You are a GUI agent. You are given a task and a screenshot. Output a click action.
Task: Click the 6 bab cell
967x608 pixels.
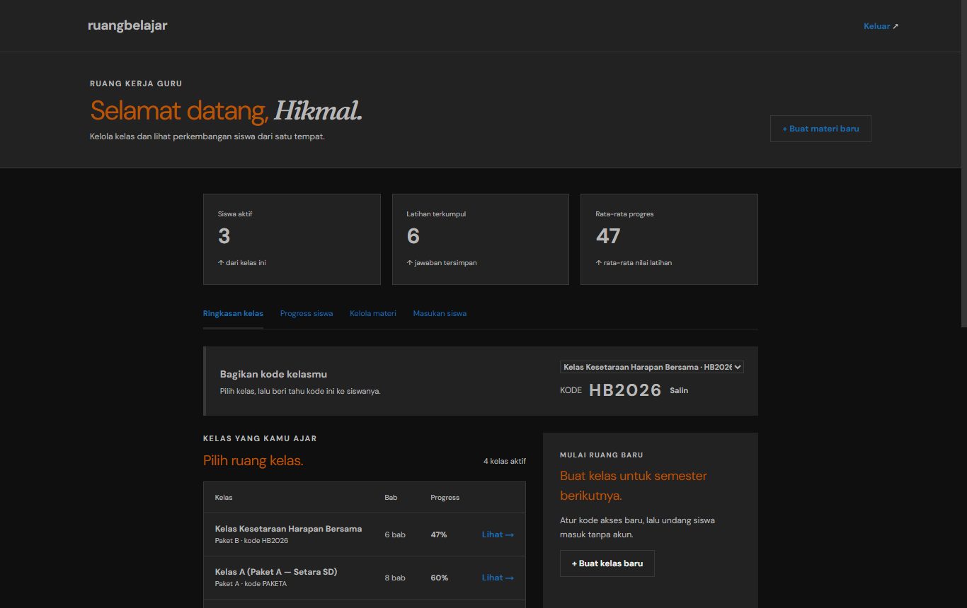click(395, 534)
